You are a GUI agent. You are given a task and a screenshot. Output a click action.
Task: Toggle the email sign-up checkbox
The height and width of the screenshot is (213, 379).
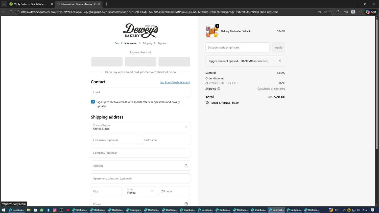(x=93, y=102)
